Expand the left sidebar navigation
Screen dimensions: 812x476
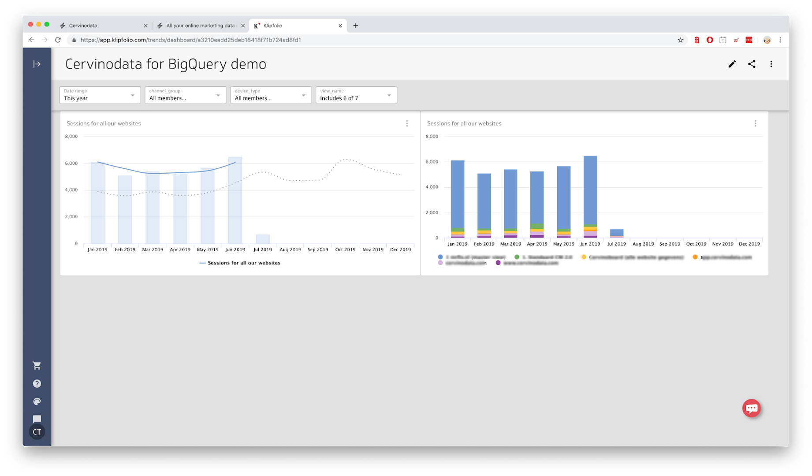click(x=37, y=64)
